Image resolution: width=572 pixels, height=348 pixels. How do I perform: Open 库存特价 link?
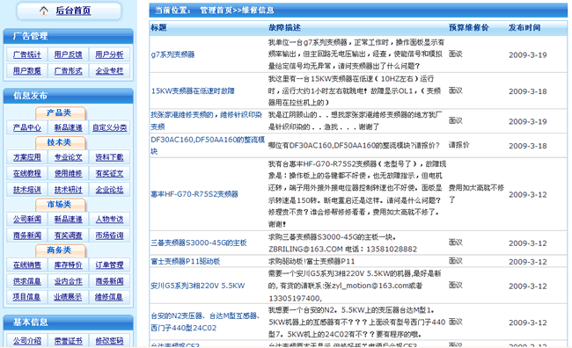(x=69, y=265)
